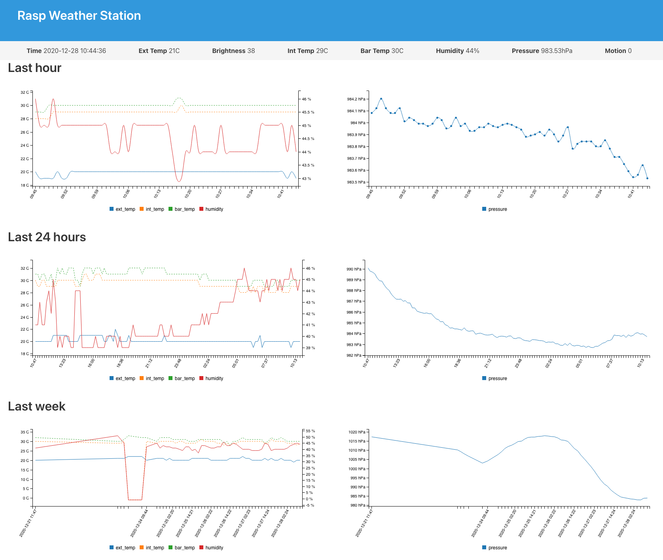
Task: Select the Ext Temp 21C reading
Action: pyautogui.click(x=159, y=51)
